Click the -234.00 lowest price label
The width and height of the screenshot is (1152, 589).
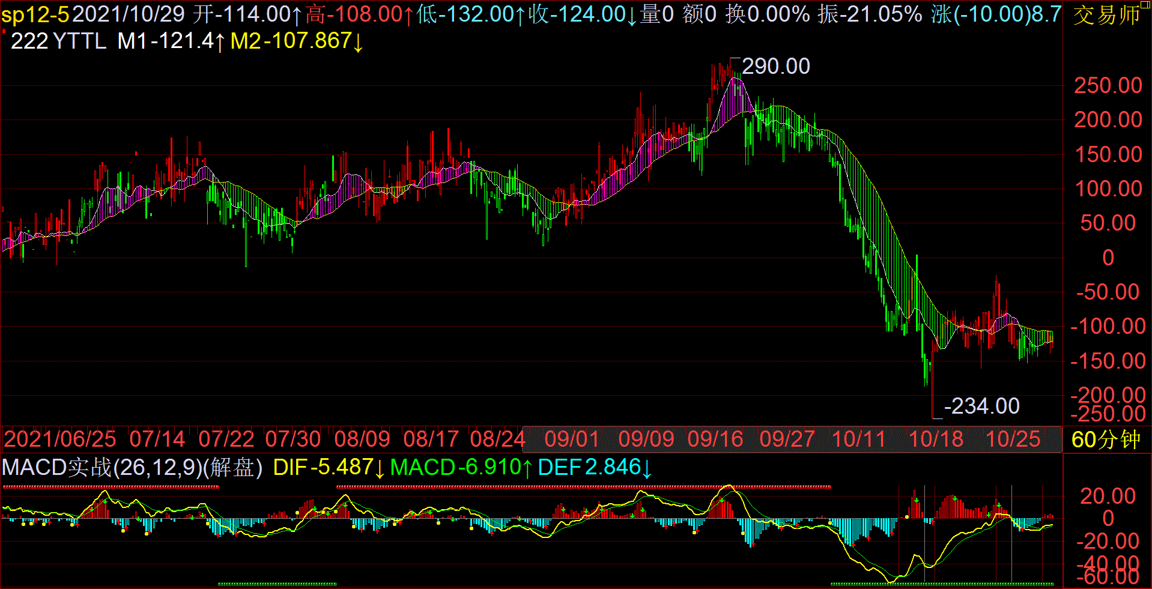981,406
